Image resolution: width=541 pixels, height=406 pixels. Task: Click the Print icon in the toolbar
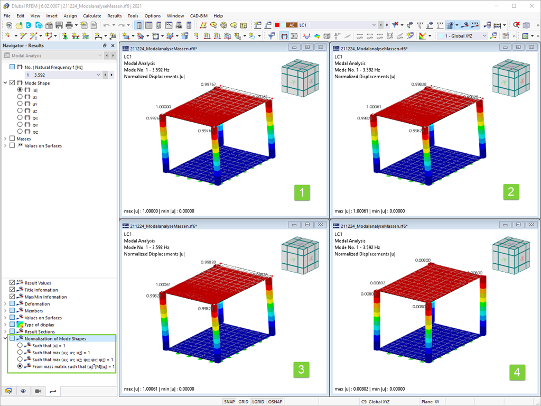click(68, 25)
